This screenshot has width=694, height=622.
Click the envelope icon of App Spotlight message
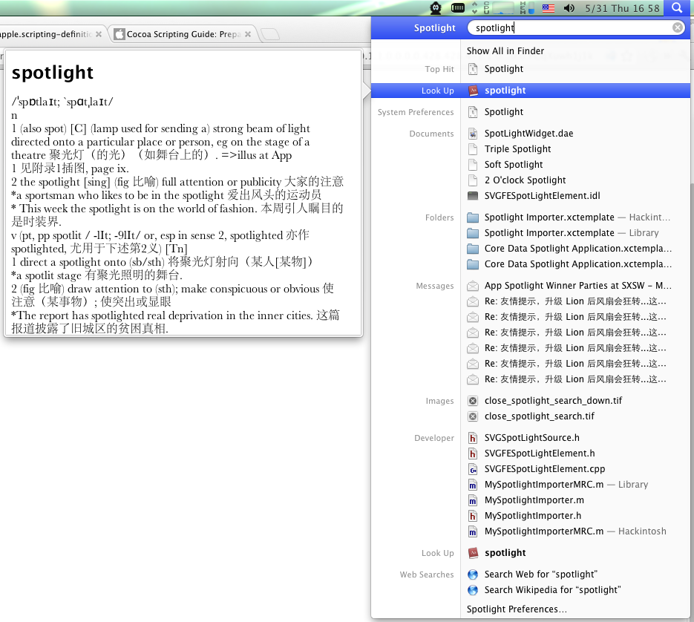[473, 286]
